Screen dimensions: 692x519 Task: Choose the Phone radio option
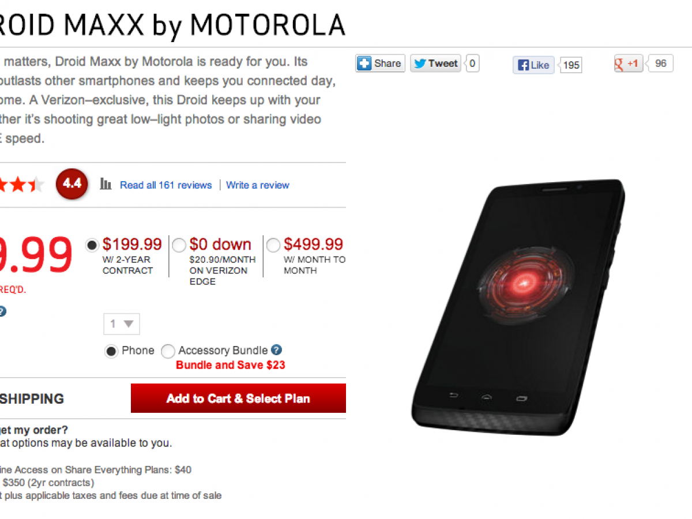click(x=111, y=351)
